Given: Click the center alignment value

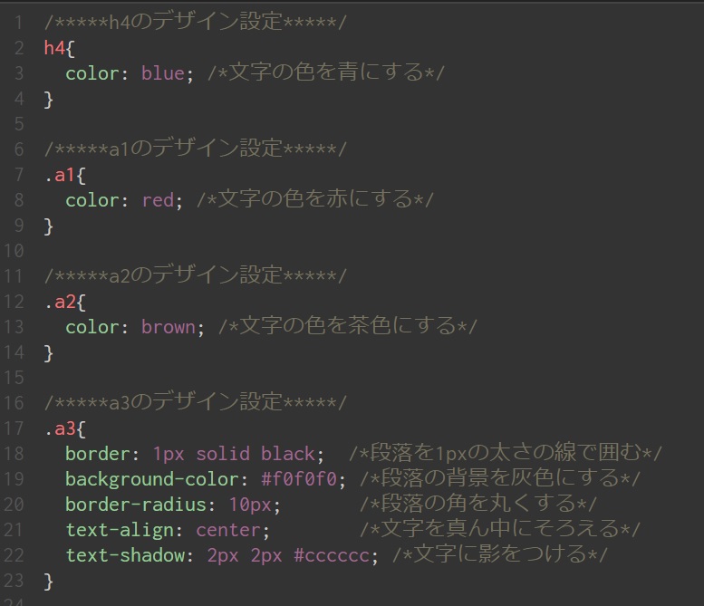Looking at the screenshot, I should point(227,529).
